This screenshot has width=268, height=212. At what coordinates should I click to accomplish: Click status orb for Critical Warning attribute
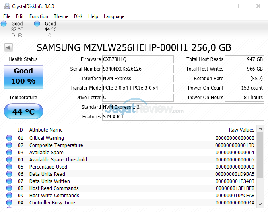pyautogui.click(x=9, y=138)
